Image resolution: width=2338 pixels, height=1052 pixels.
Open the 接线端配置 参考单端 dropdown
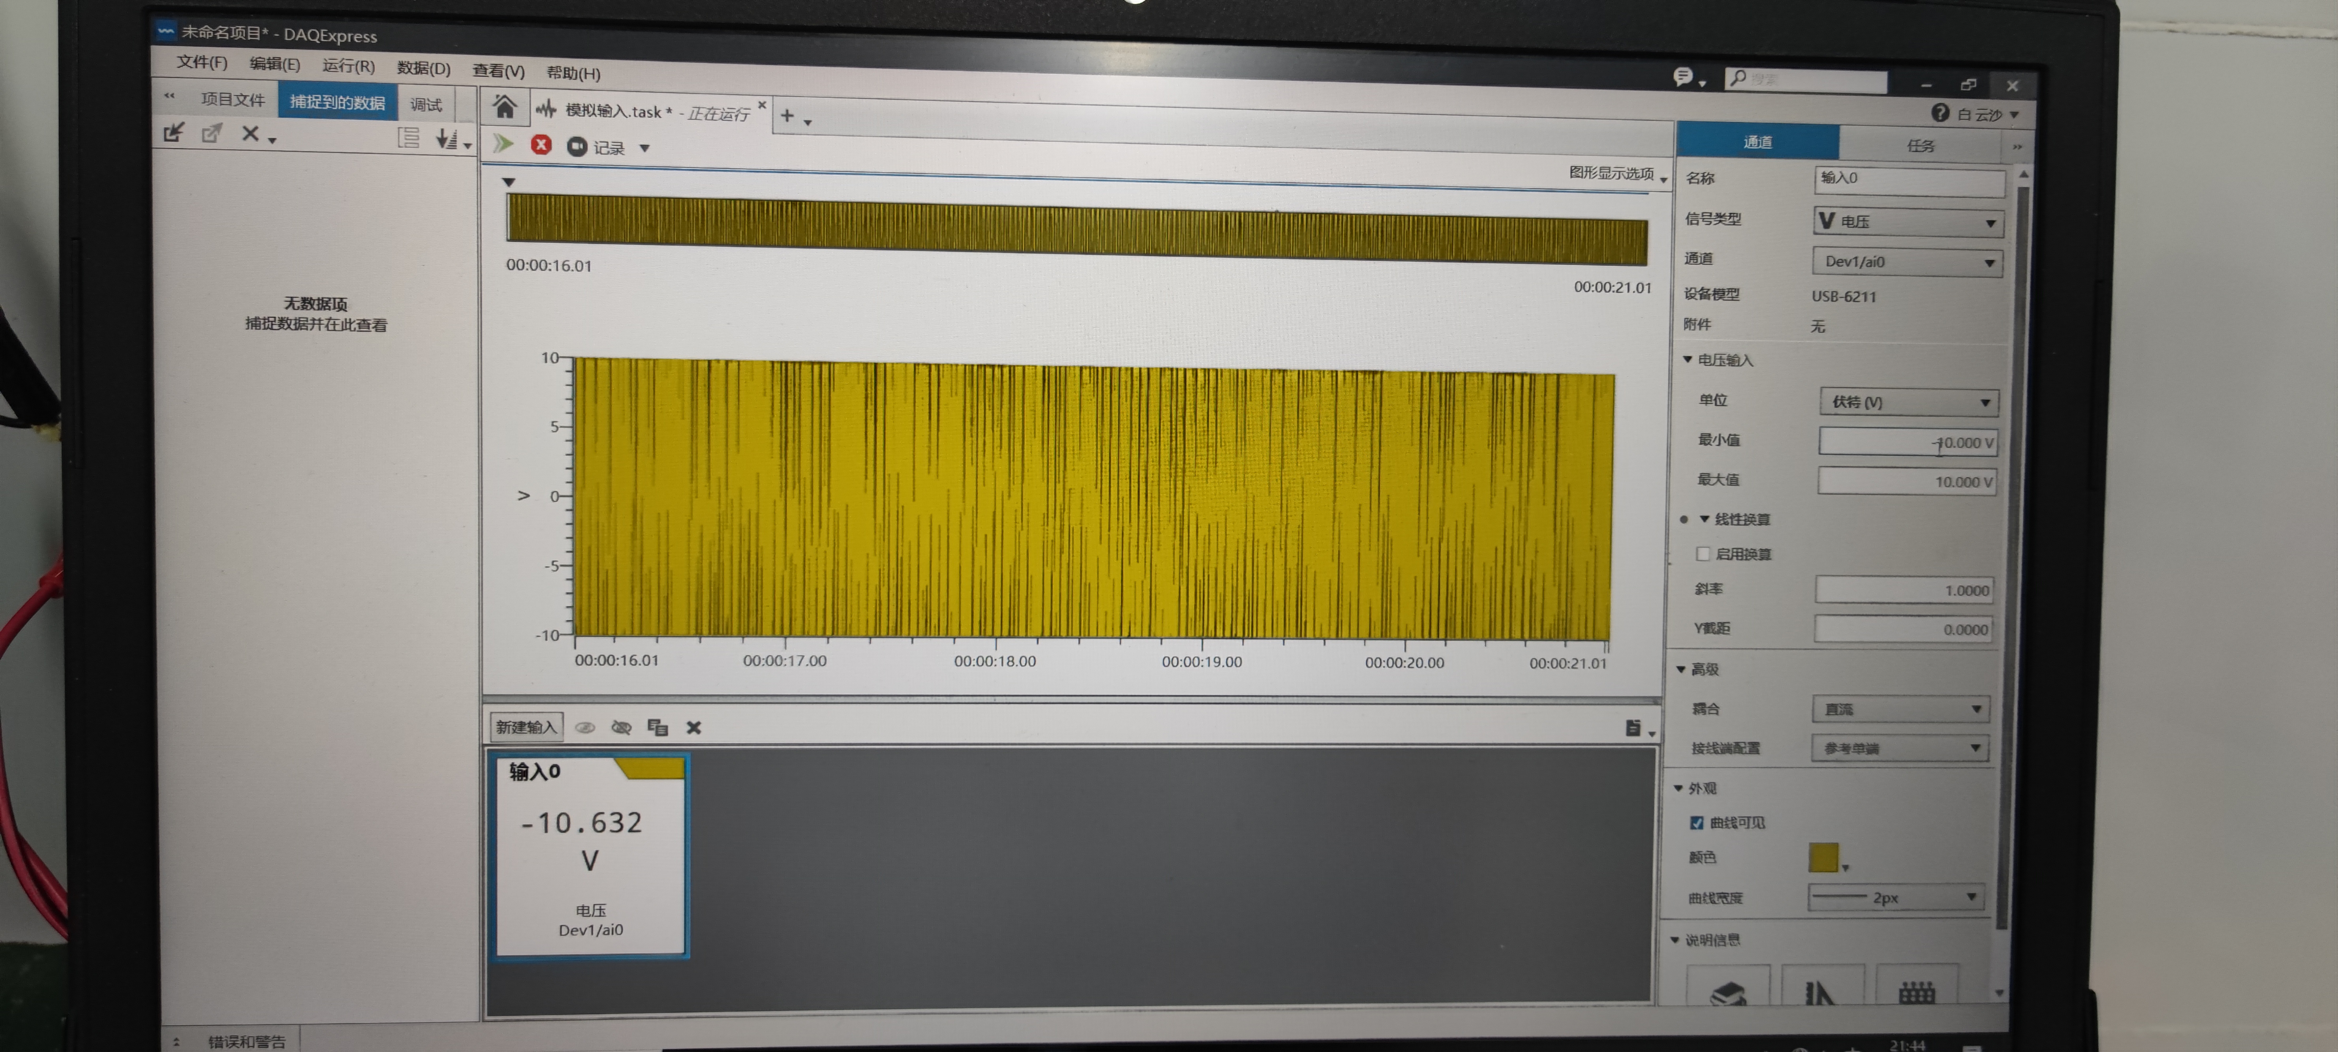click(x=1900, y=748)
